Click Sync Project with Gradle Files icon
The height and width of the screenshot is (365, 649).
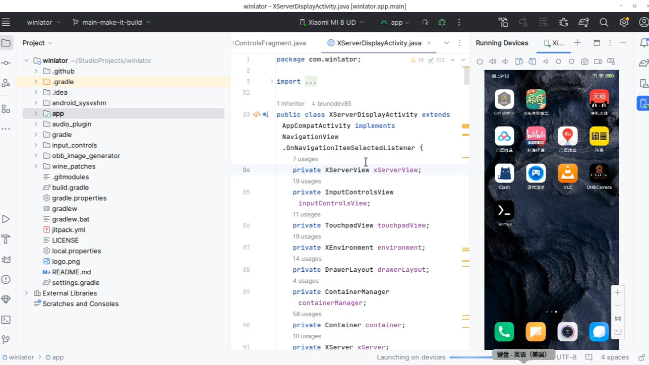(x=583, y=22)
